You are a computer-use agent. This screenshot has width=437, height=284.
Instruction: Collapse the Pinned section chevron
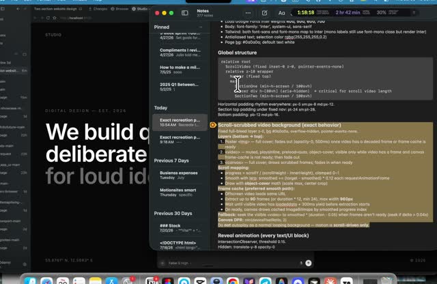point(201,27)
